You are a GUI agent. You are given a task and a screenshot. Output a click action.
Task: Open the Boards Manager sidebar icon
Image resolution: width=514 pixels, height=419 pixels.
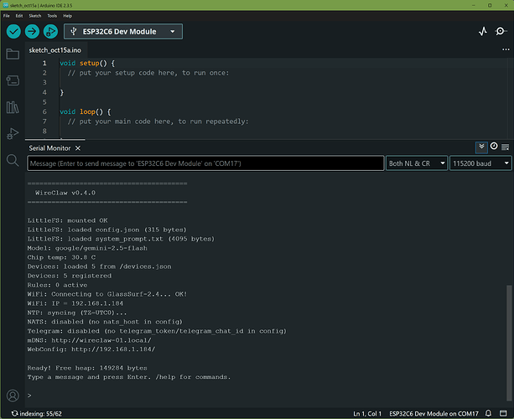tap(13, 80)
